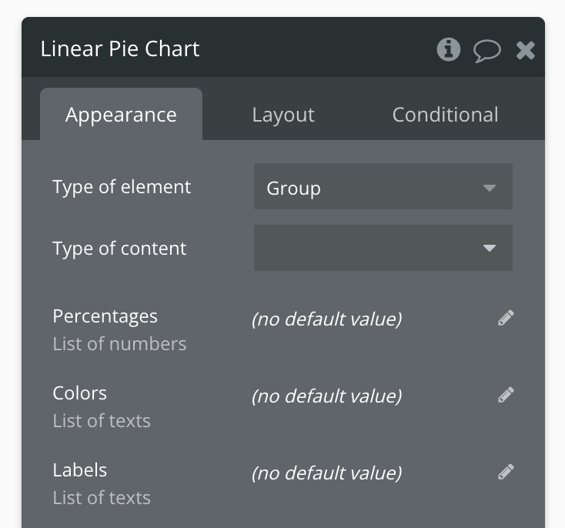Open the Type of content dropdown
The height and width of the screenshot is (528, 565).
pos(383,248)
